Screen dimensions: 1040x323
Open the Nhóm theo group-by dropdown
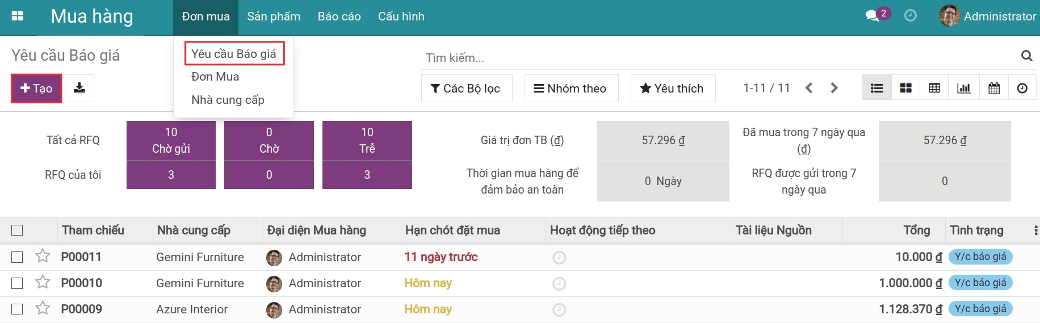tap(571, 88)
